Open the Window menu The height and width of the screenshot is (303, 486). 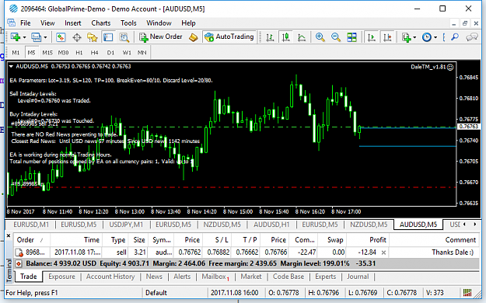159,23
